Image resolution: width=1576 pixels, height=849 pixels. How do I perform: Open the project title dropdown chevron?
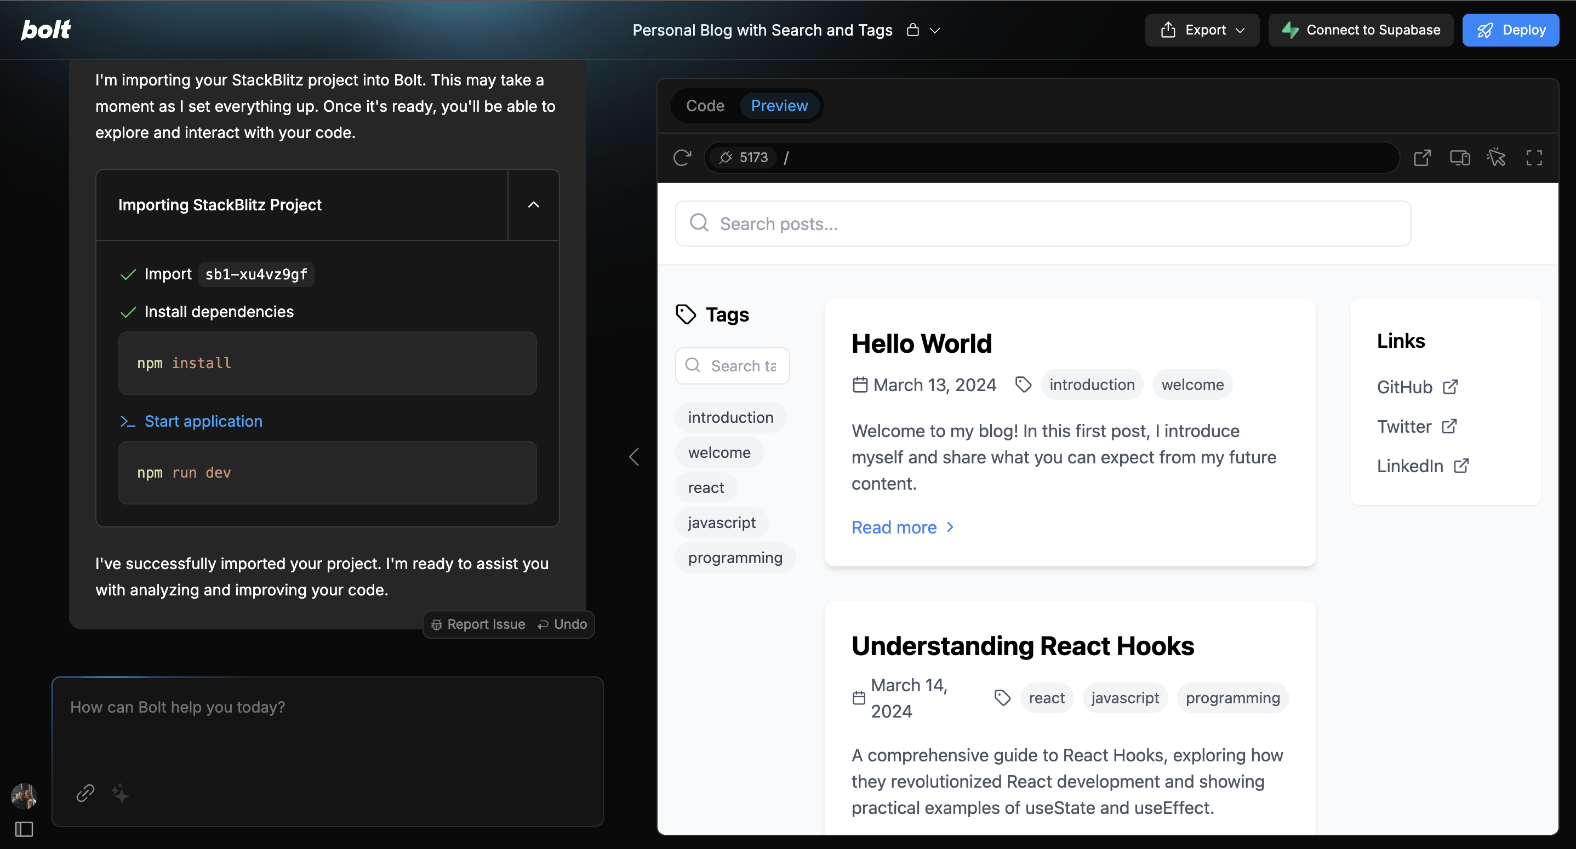point(935,31)
